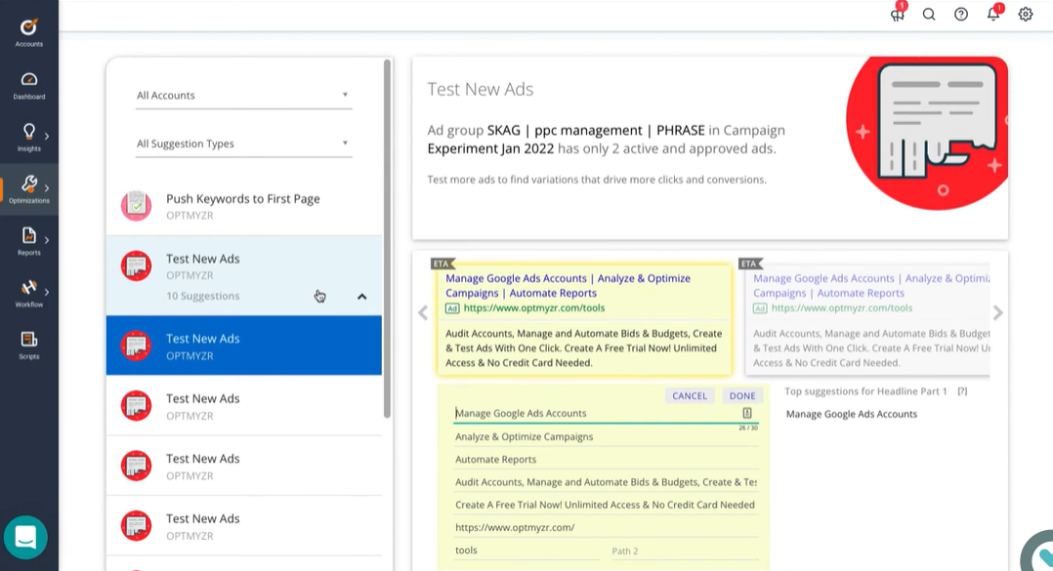
Task: Open the All Suggestion Types dropdown
Action: (243, 143)
